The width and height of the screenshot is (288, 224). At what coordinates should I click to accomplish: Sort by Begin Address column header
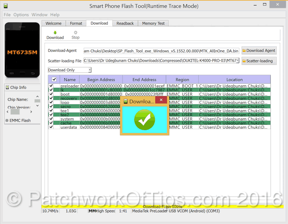click(x=101, y=79)
